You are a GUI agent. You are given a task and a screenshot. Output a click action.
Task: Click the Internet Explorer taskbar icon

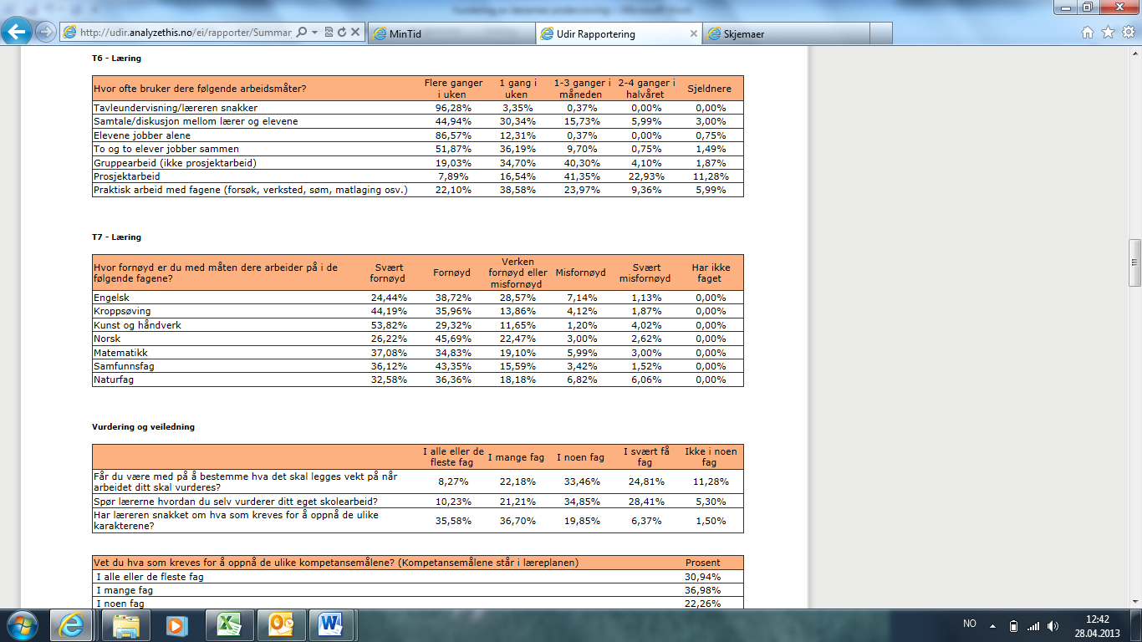pyautogui.click(x=71, y=624)
